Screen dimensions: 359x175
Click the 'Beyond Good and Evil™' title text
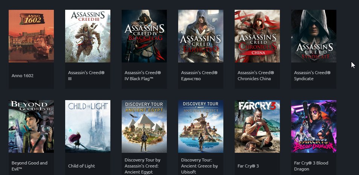[x=29, y=166]
